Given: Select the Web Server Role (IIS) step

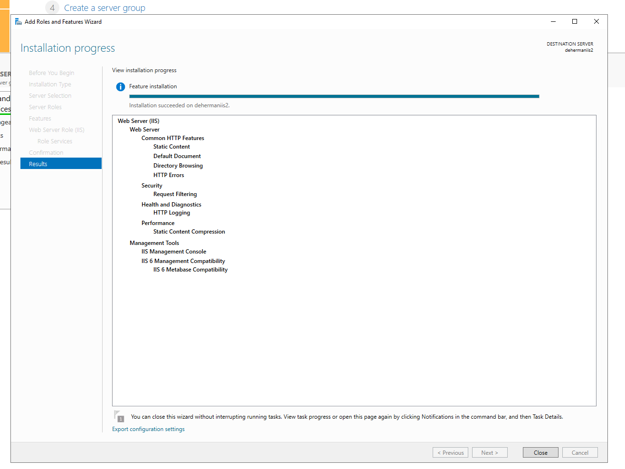Looking at the screenshot, I should coord(57,130).
